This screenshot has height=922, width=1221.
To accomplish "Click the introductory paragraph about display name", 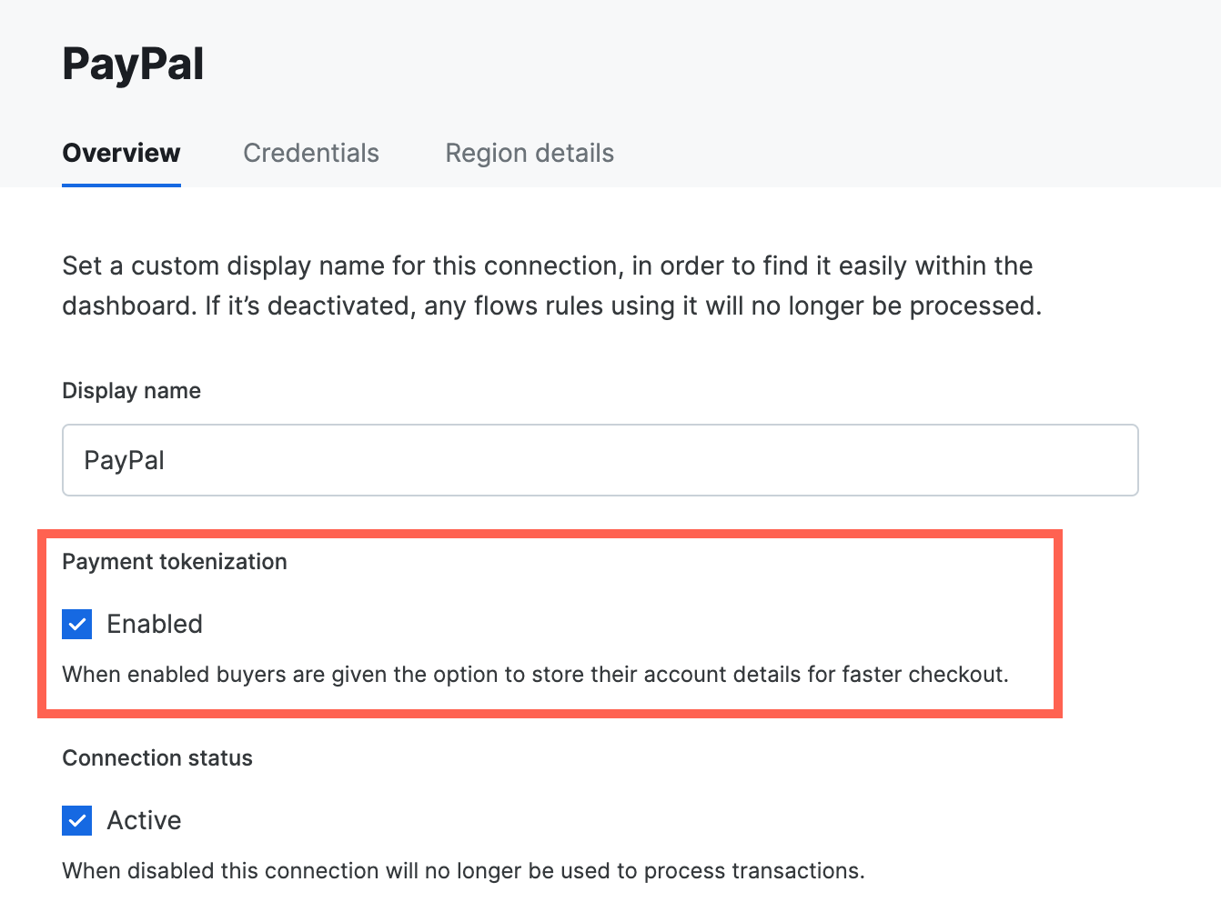I will [x=546, y=286].
